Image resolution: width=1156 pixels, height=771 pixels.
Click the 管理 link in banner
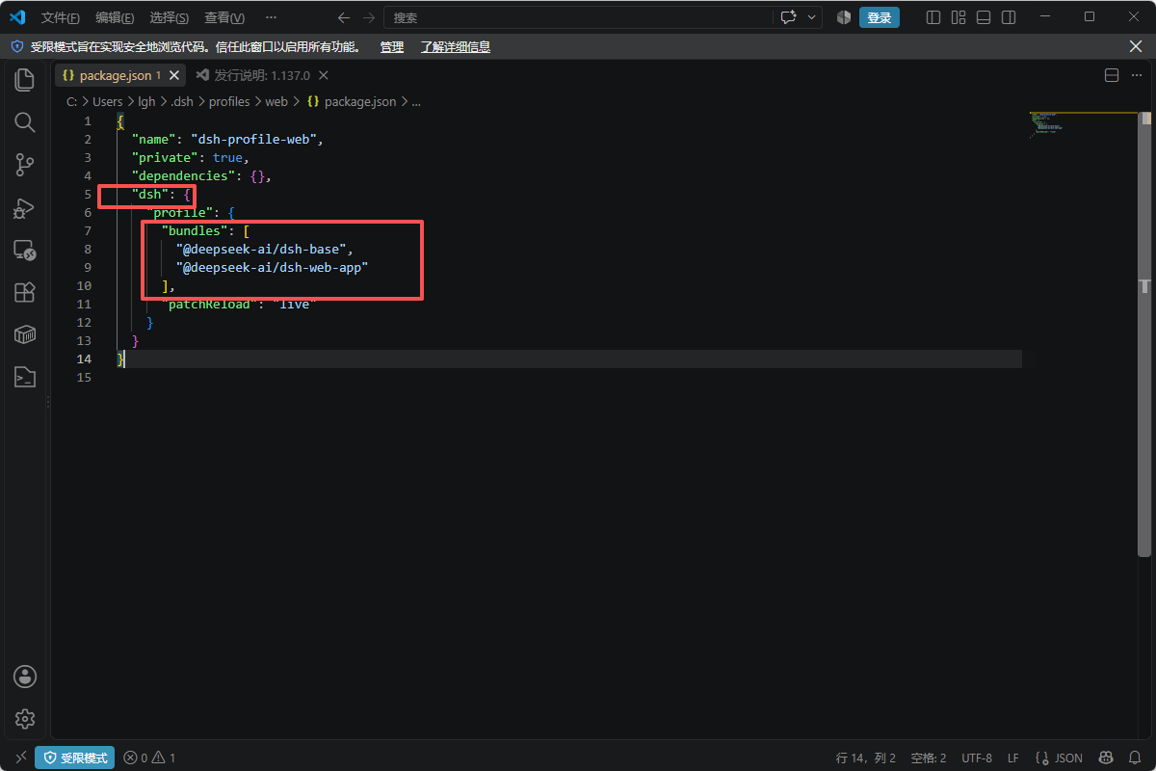(x=392, y=46)
